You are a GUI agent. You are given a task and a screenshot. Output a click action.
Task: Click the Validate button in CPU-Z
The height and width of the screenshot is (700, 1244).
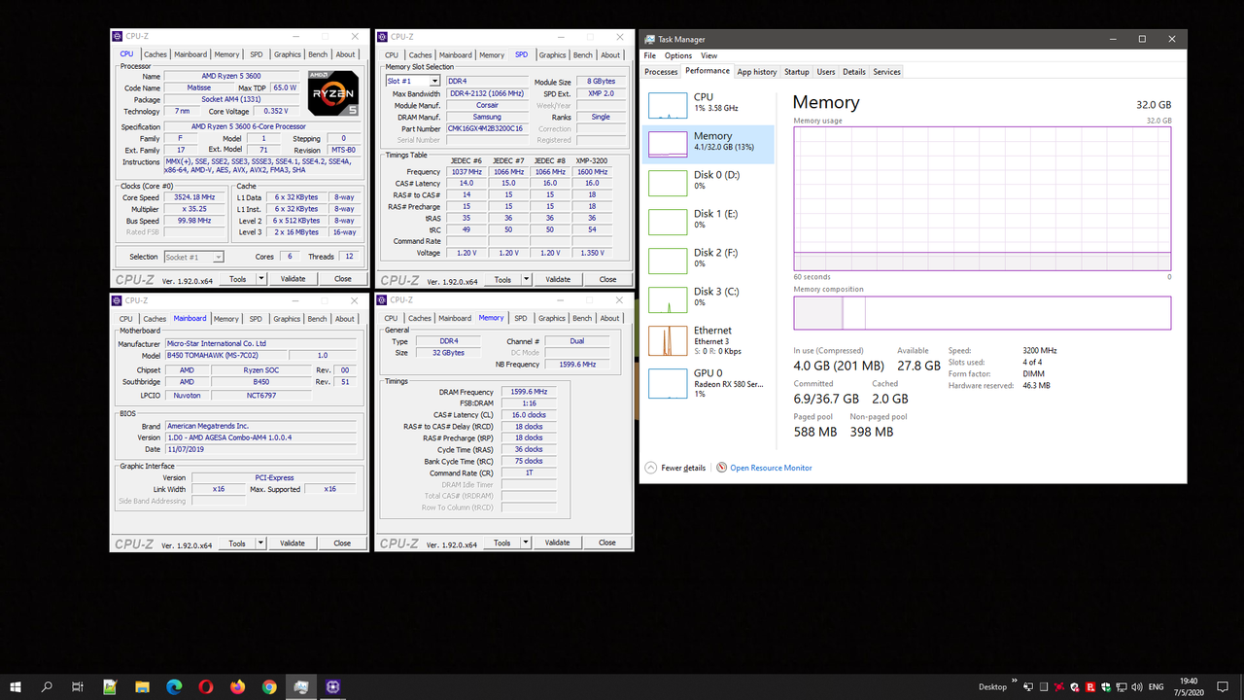[293, 278]
